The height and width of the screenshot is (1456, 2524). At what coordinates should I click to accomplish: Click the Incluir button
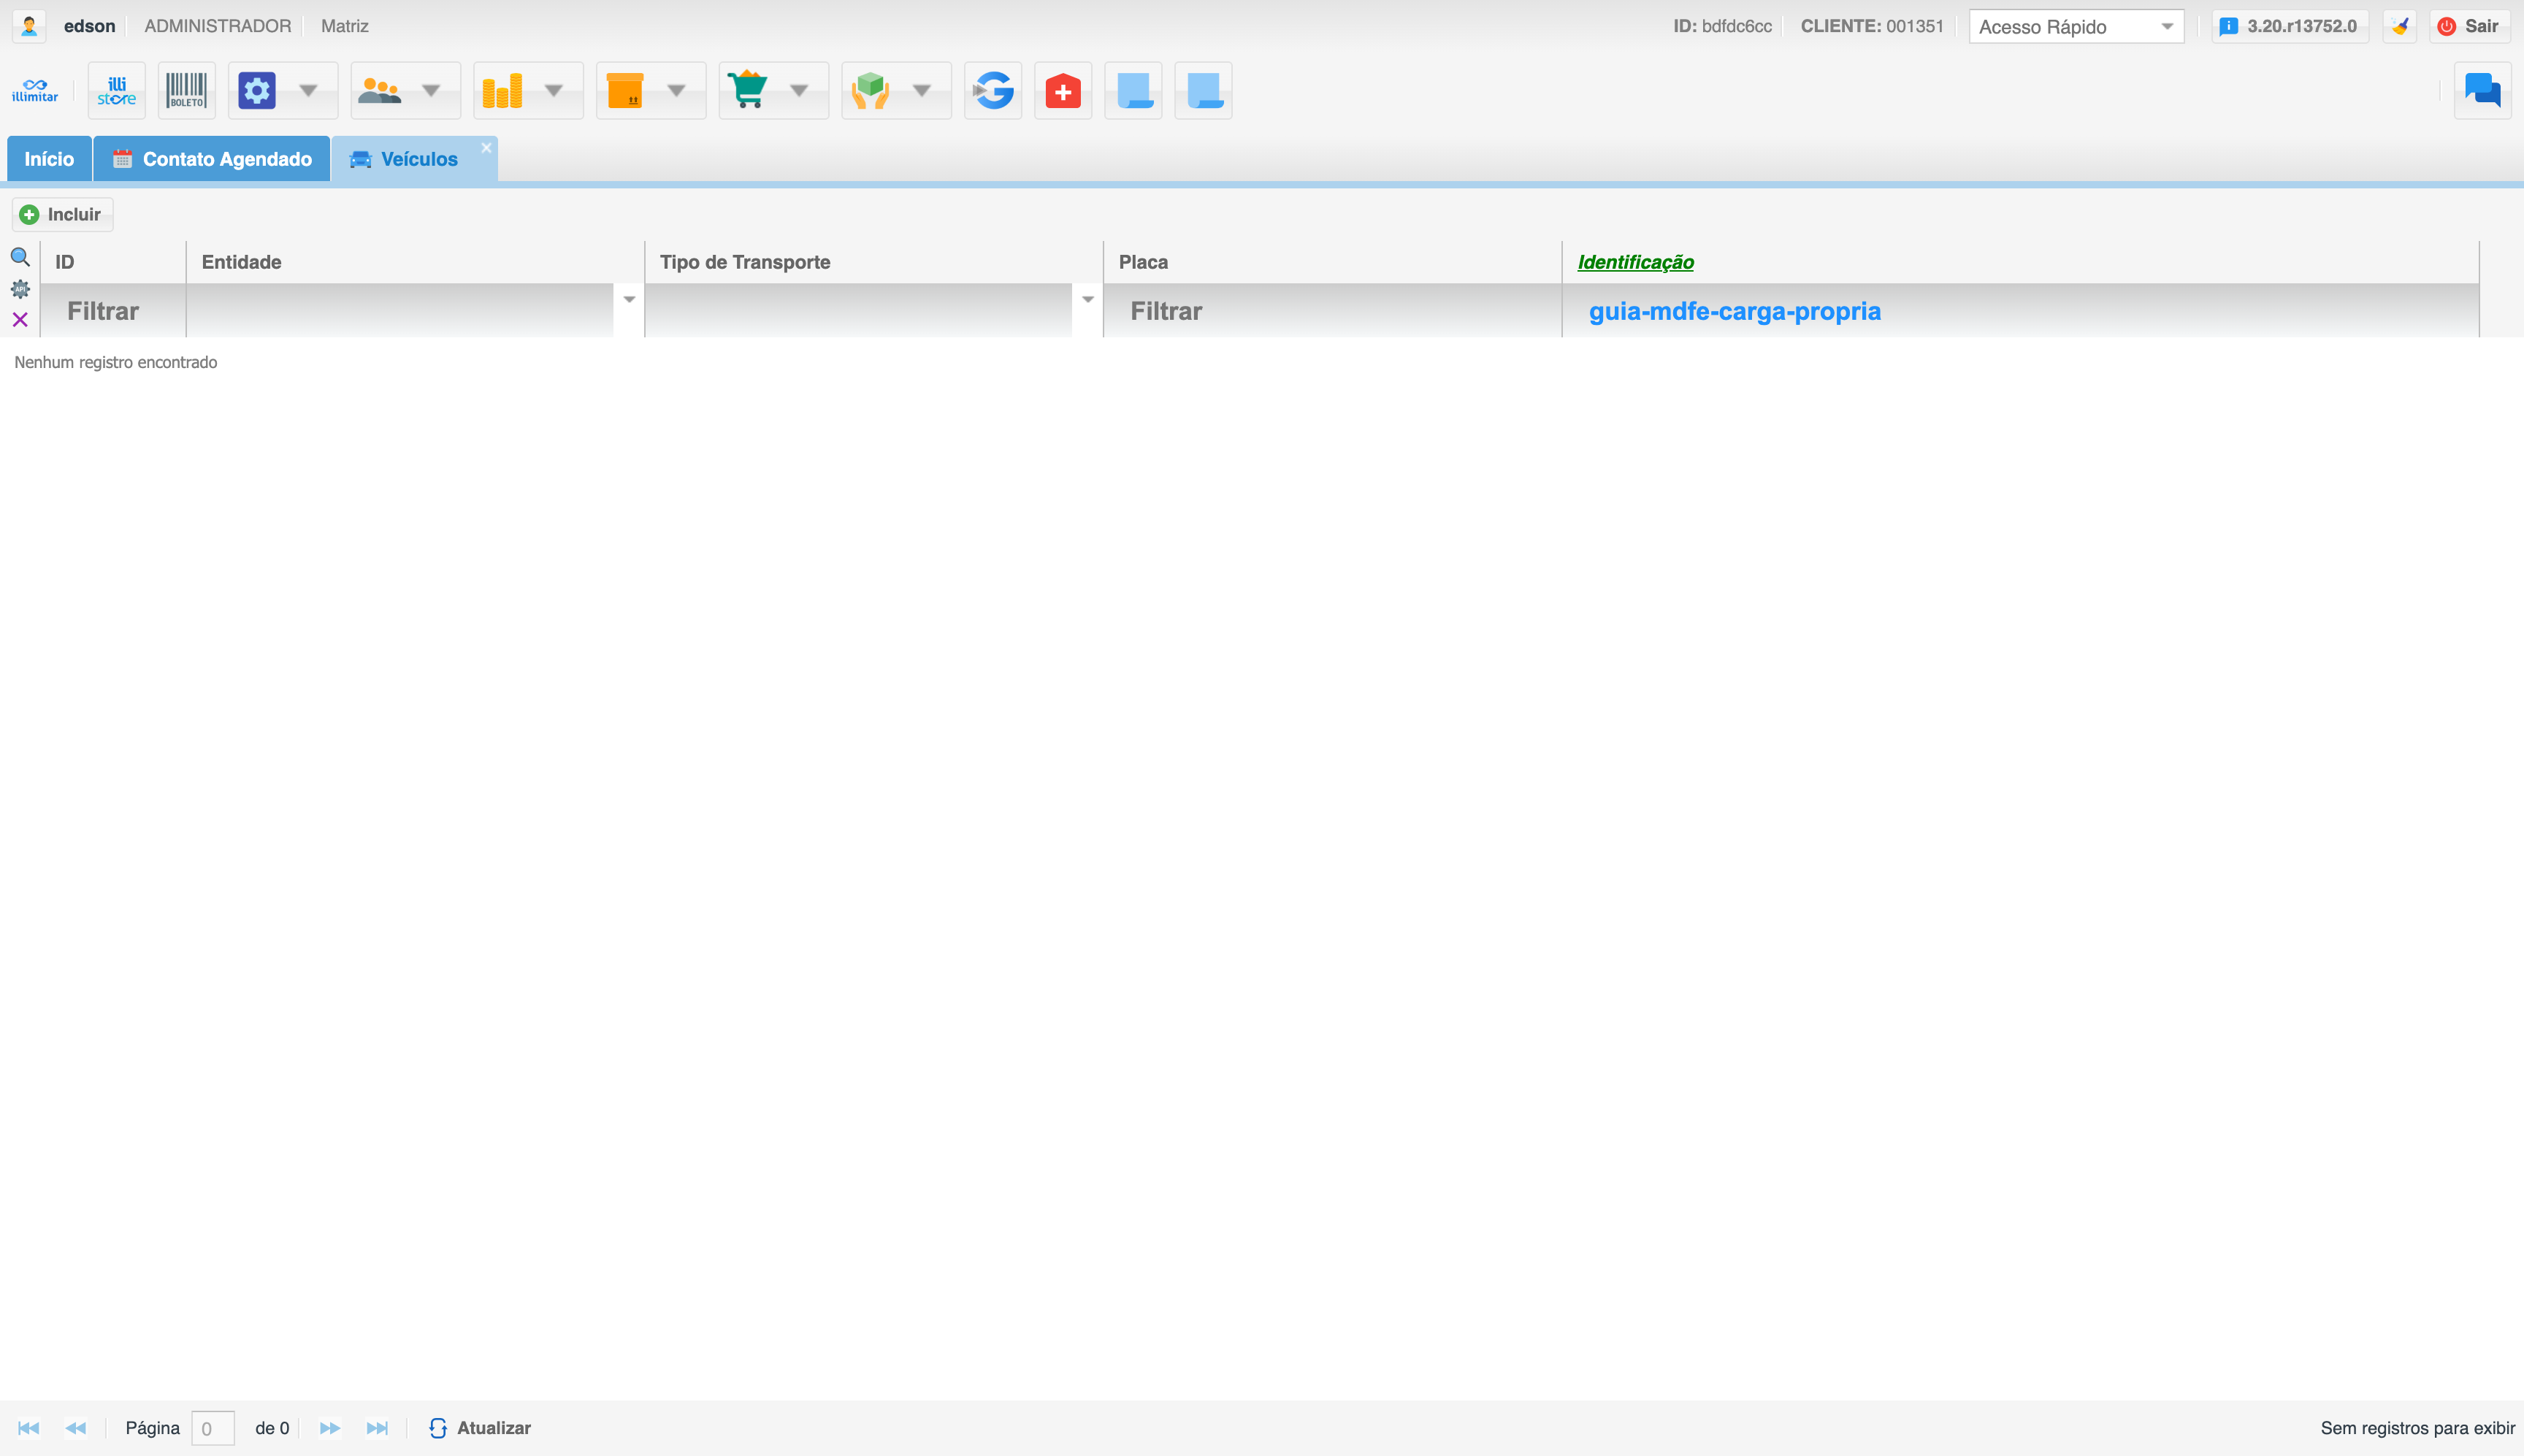pyautogui.click(x=62, y=215)
